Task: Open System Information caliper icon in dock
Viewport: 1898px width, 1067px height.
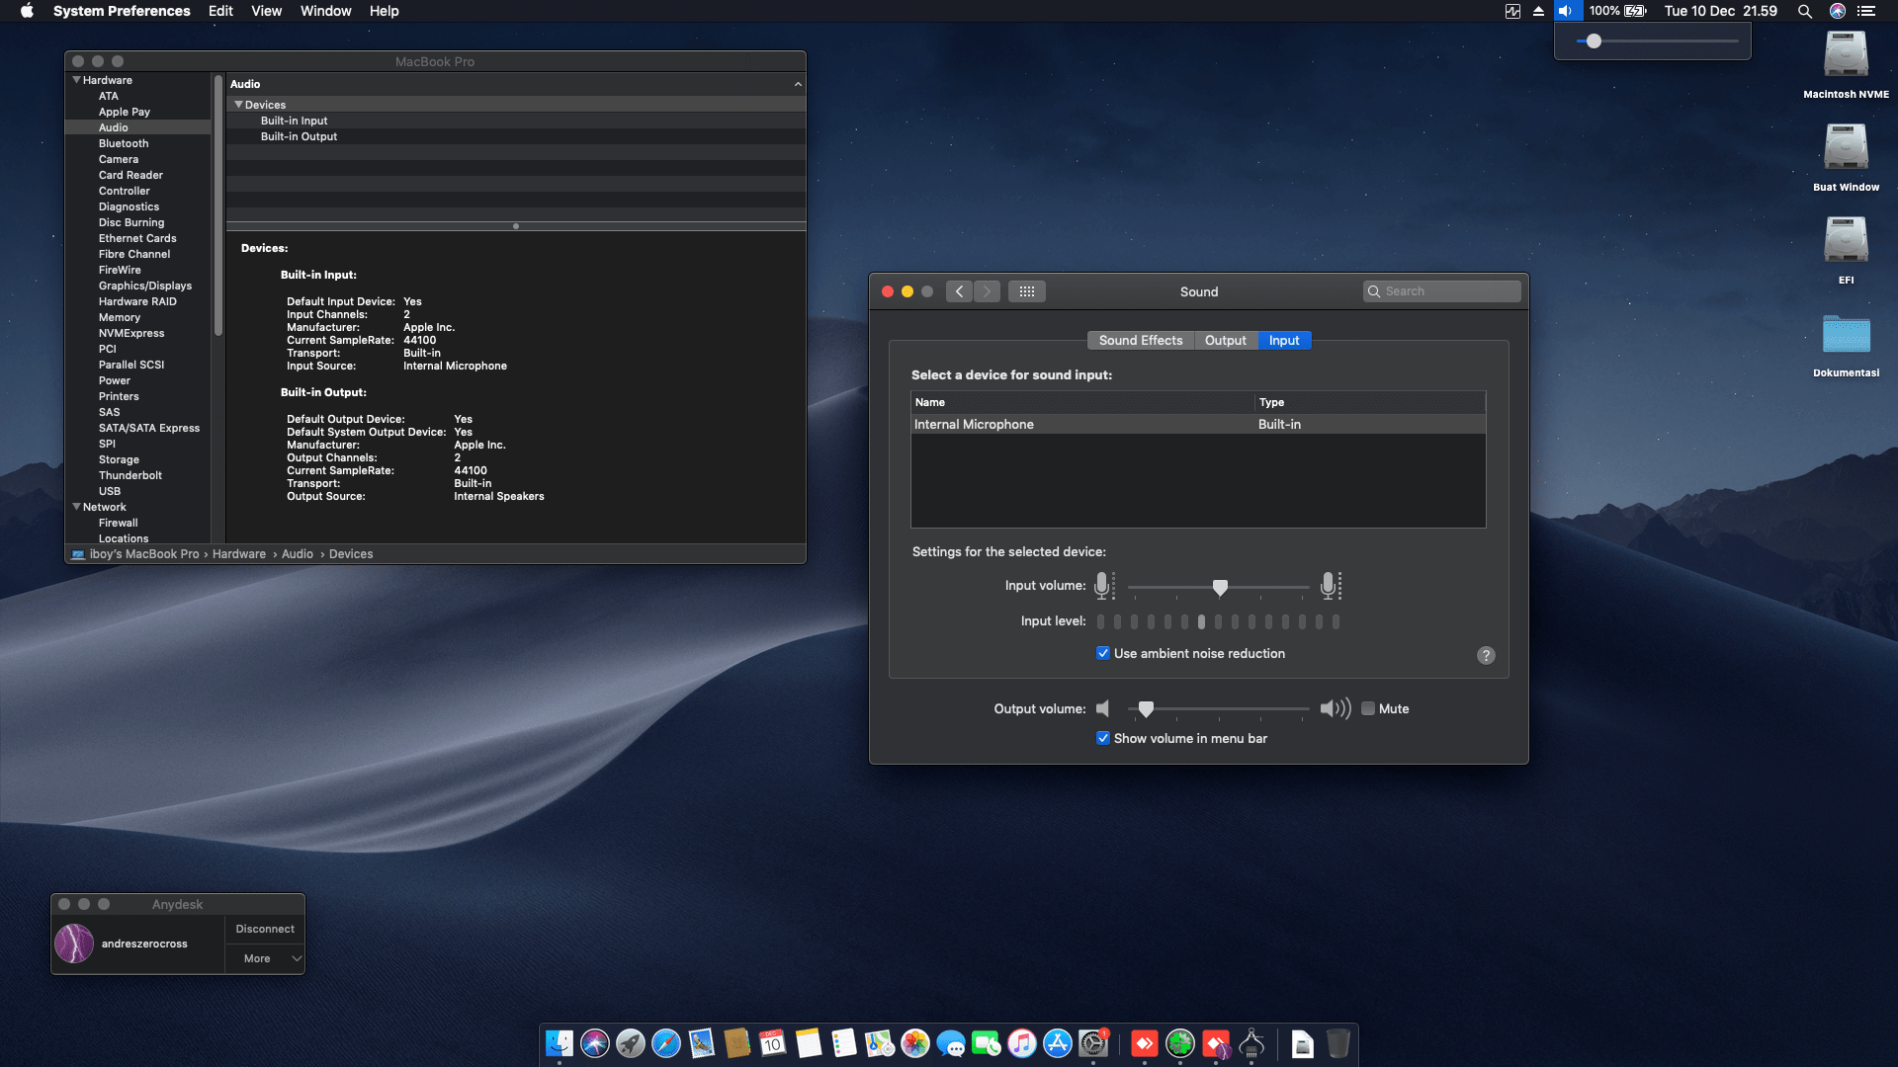Action: tap(1251, 1043)
